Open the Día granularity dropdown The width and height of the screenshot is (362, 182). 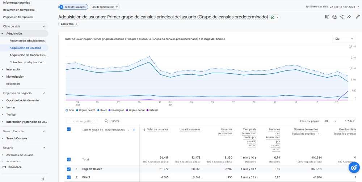344,39
